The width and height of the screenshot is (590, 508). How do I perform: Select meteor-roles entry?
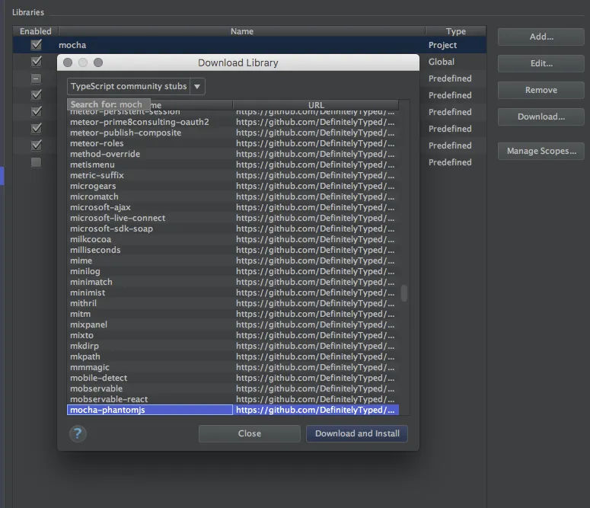point(150,143)
